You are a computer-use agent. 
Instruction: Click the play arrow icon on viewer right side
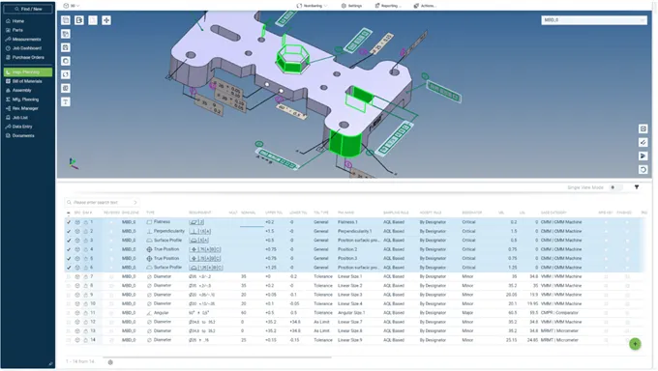(x=643, y=156)
